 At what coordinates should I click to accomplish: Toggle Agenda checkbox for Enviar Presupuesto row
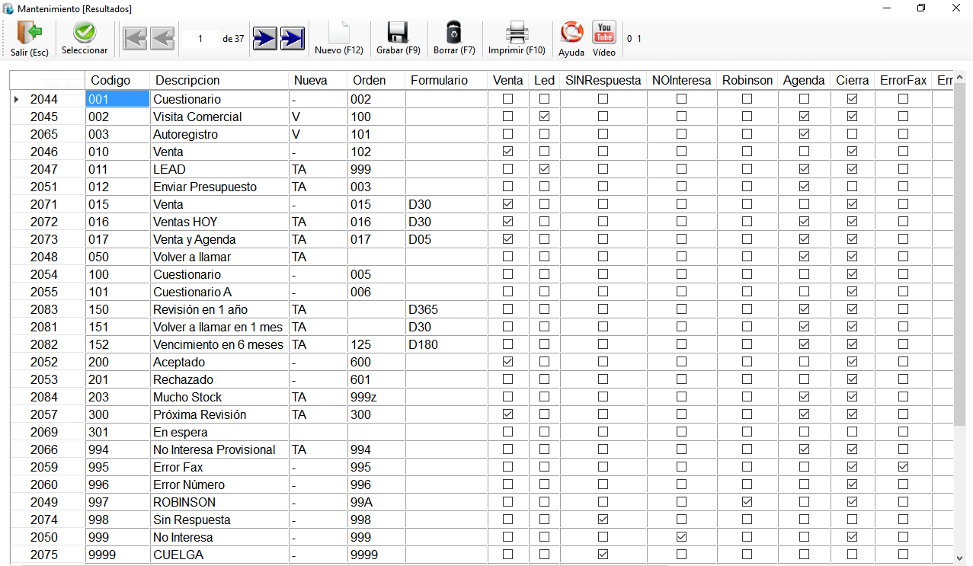[x=804, y=187]
